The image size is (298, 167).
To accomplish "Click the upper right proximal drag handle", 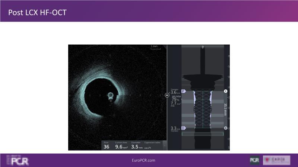I will [x=225, y=91].
